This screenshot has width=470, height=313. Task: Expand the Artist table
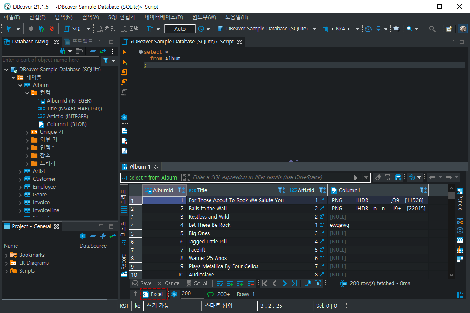20,171
